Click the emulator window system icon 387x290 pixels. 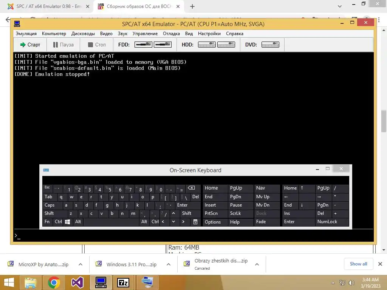17,24
